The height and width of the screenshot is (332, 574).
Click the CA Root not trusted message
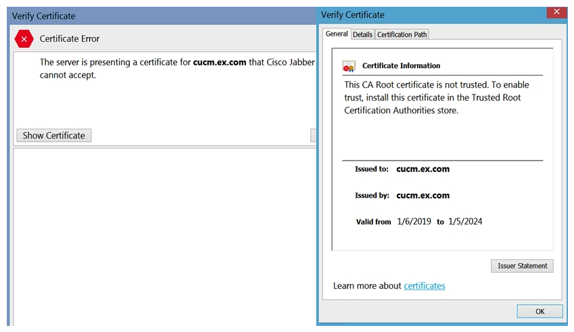coord(436,98)
